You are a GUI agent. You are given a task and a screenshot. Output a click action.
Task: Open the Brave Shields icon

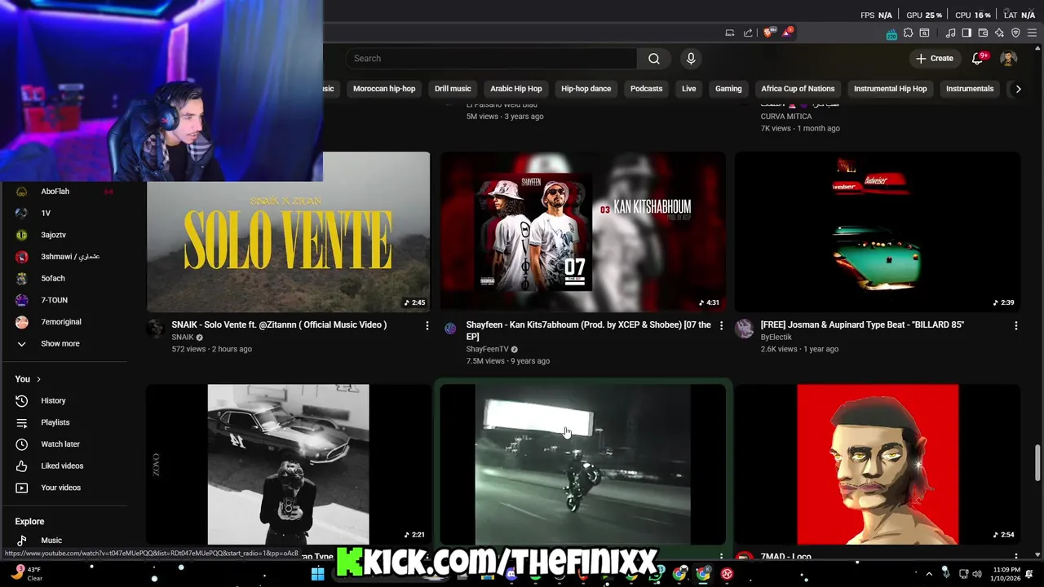[x=768, y=33]
